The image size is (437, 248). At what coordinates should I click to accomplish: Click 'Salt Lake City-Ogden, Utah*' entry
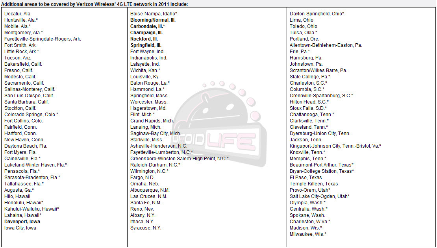coord(320,196)
